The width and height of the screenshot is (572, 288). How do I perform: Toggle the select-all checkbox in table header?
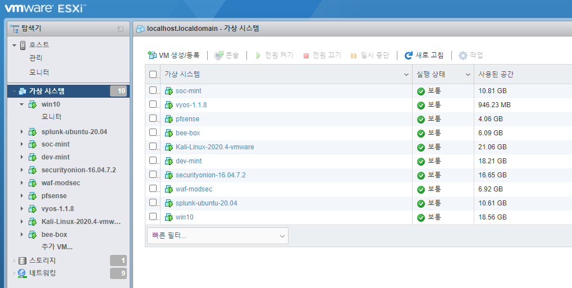tap(153, 75)
